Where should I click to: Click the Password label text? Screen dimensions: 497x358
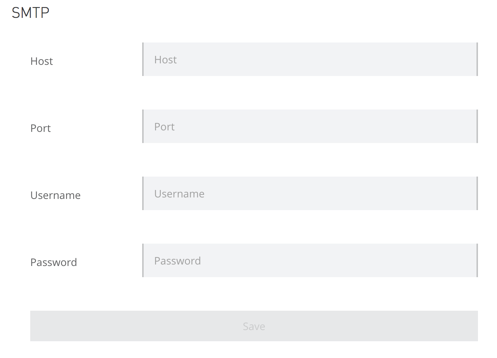click(53, 262)
